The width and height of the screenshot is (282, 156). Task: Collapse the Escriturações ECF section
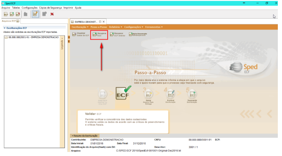coord(5,28)
